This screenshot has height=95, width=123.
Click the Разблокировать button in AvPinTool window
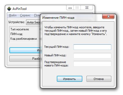click(25, 59)
